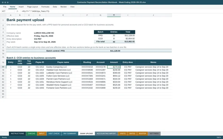The image size is (223, 139).
Task: Select column E header
Action: coord(63,15)
